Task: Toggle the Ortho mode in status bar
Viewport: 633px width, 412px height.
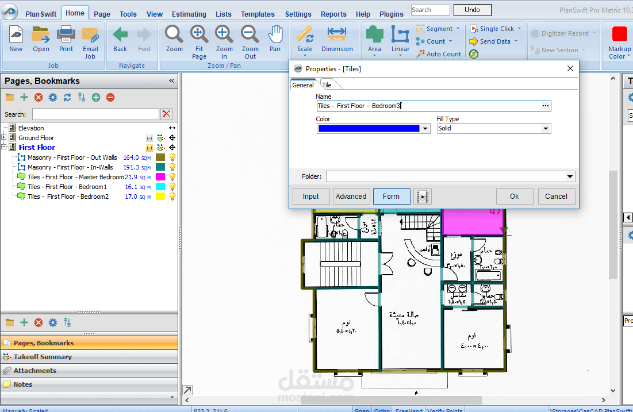Action: tap(382, 410)
